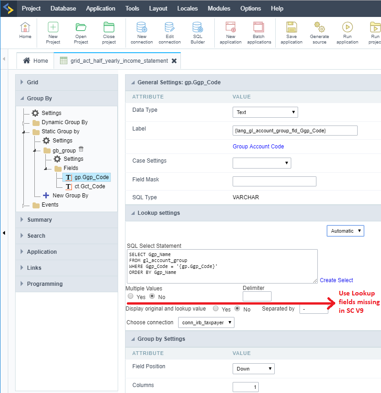Enable display original and lookup value Yes

[216, 308]
